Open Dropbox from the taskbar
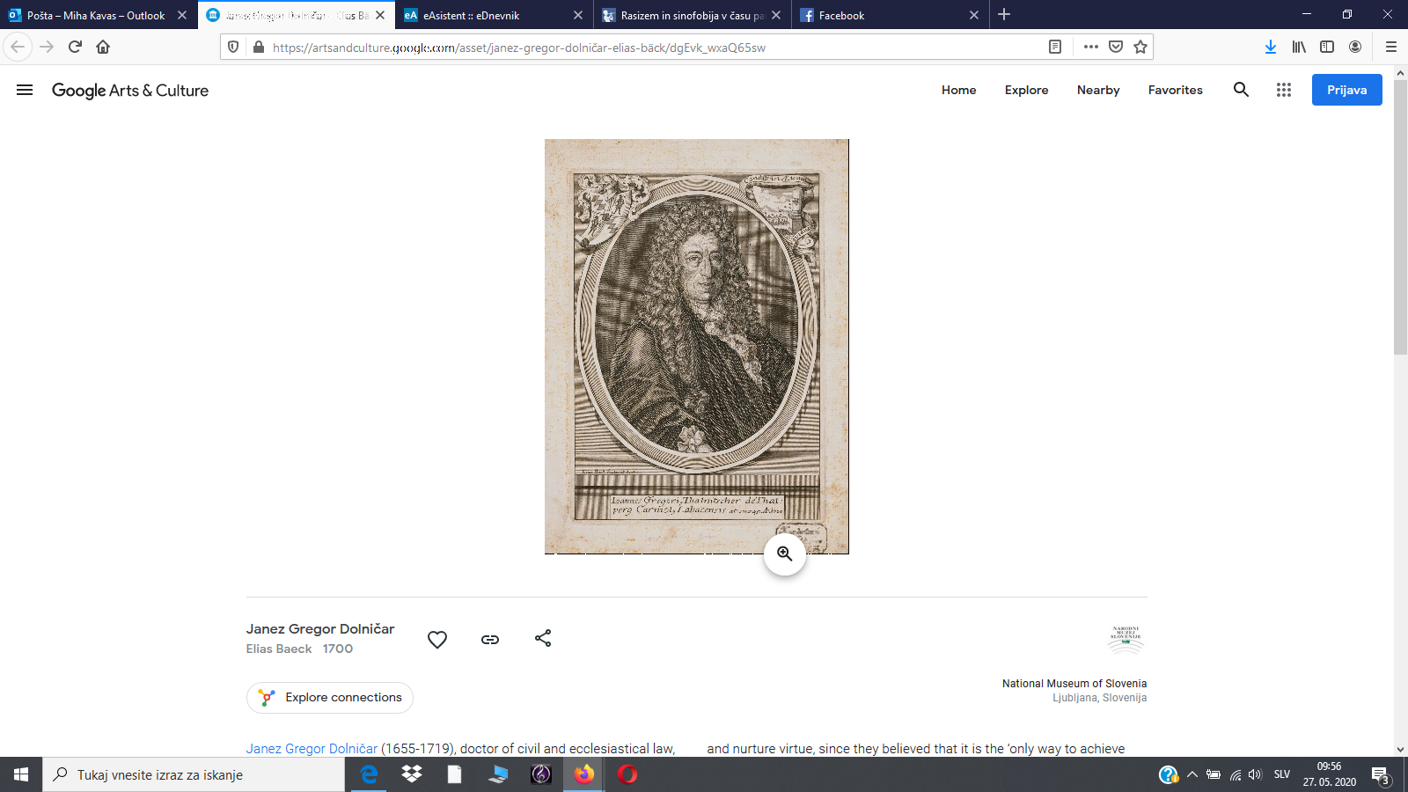The image size is (1408, 792). tap(411, 774)
